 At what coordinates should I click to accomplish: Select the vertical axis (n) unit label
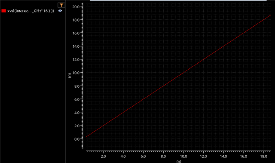point(70,75)
